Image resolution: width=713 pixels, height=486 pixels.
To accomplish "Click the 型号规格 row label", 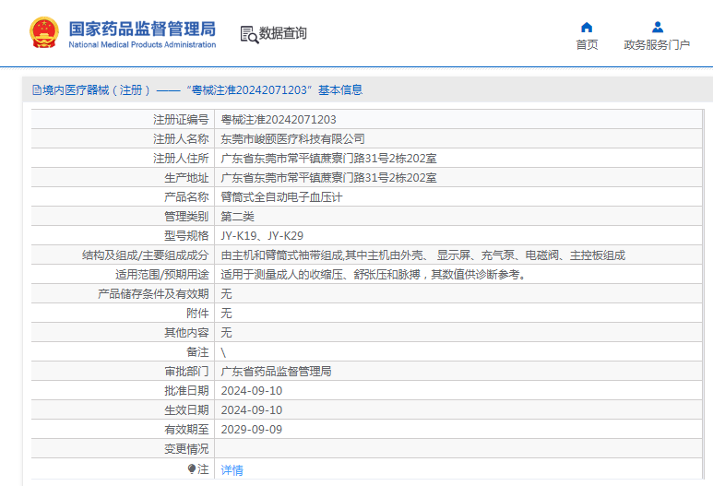I will pos(186,236).
